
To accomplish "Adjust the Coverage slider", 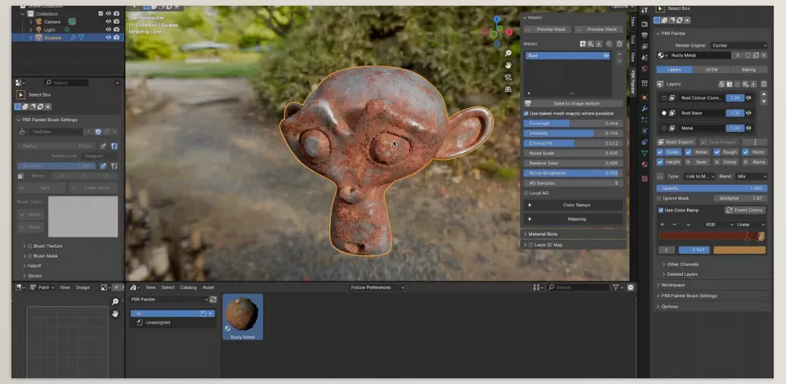I will point(573,124).
